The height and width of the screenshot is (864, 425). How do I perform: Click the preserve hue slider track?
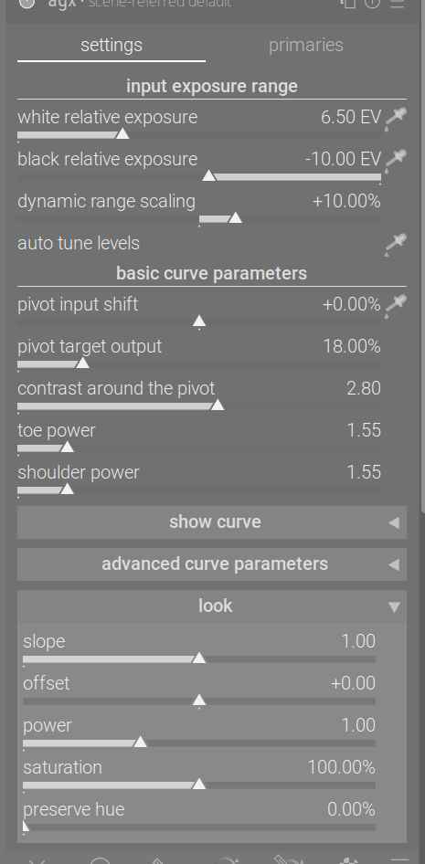click(x=199, y=827)
